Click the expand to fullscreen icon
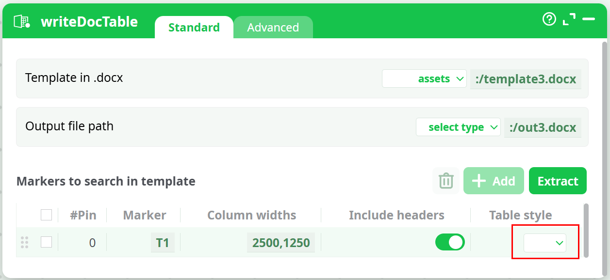610x280 pixels. [x=569, y=19]
